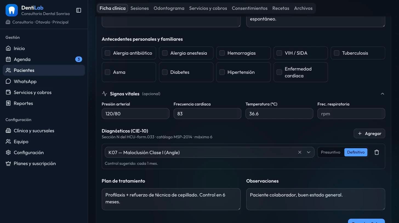Check Alergia antibiótico

[x=108, y=53]
